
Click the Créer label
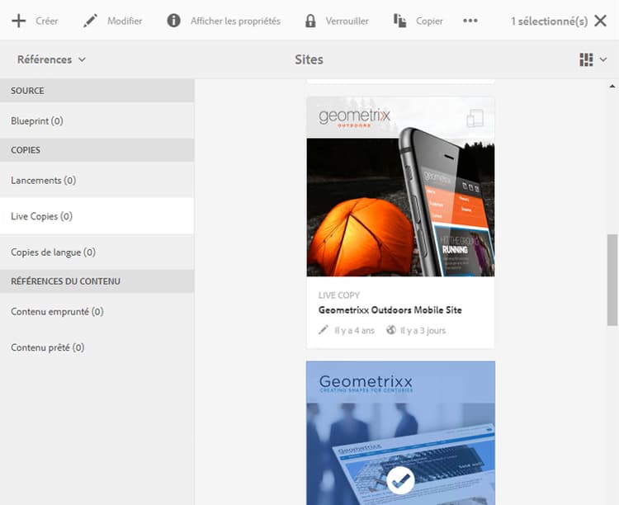[46, 21]
